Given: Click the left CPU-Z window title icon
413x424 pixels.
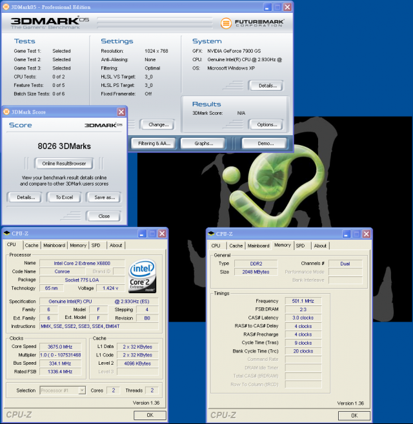Looking at the screenshot, I should click(6, 233).
